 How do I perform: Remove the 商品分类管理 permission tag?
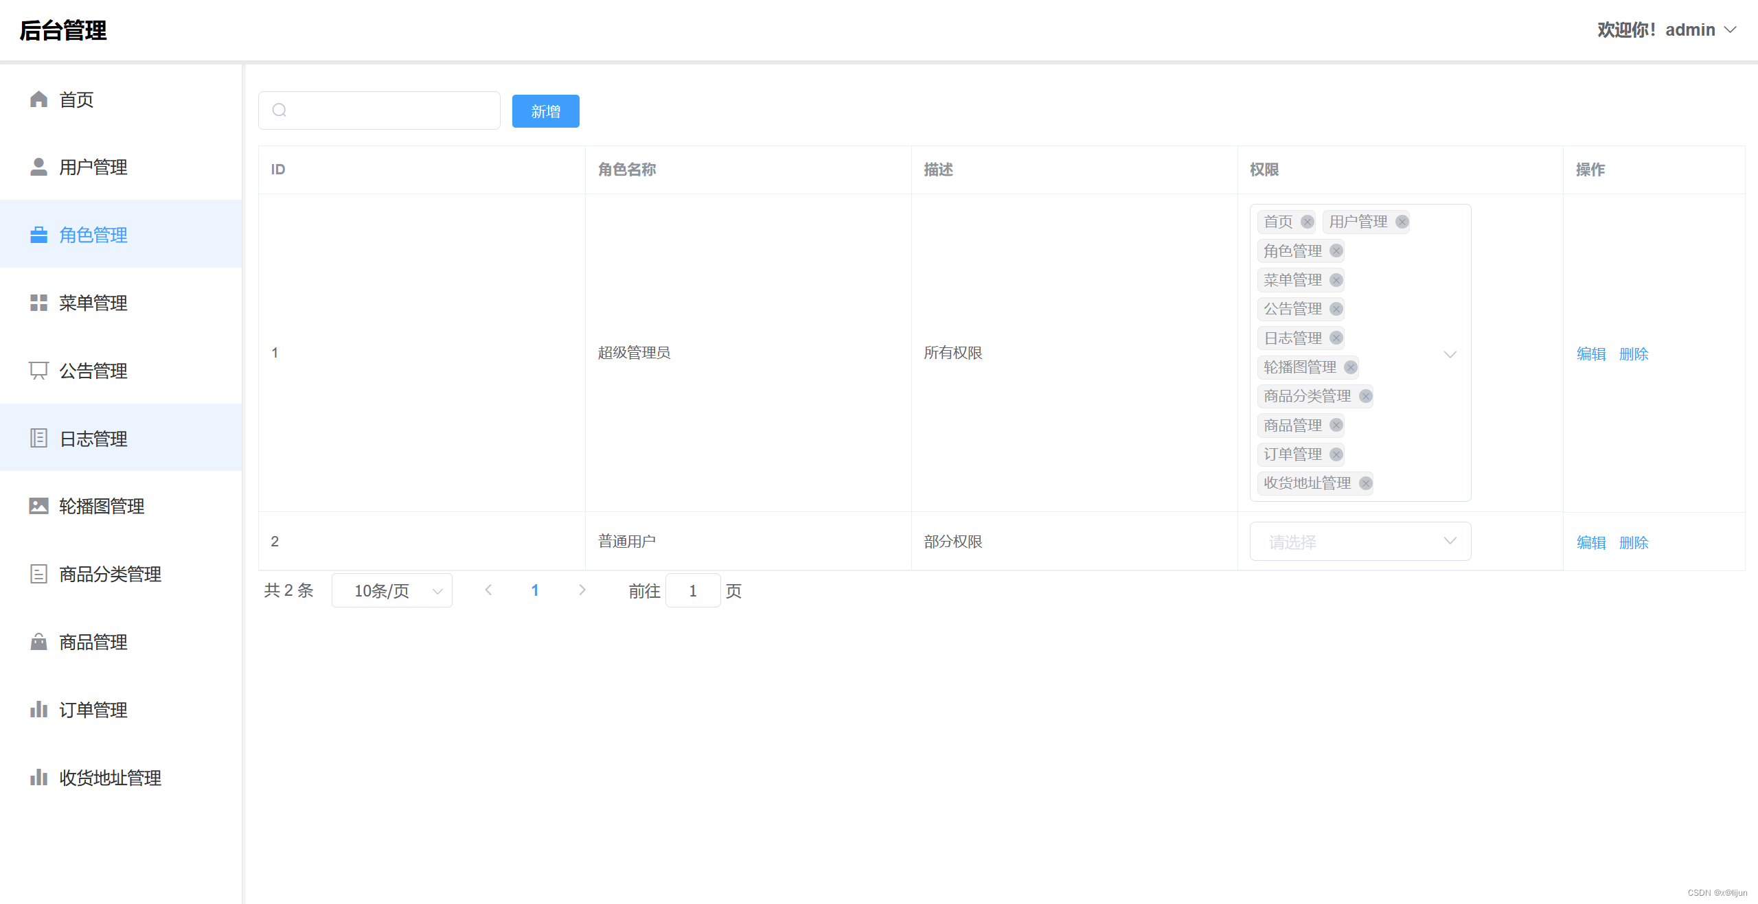point(1366,396)
